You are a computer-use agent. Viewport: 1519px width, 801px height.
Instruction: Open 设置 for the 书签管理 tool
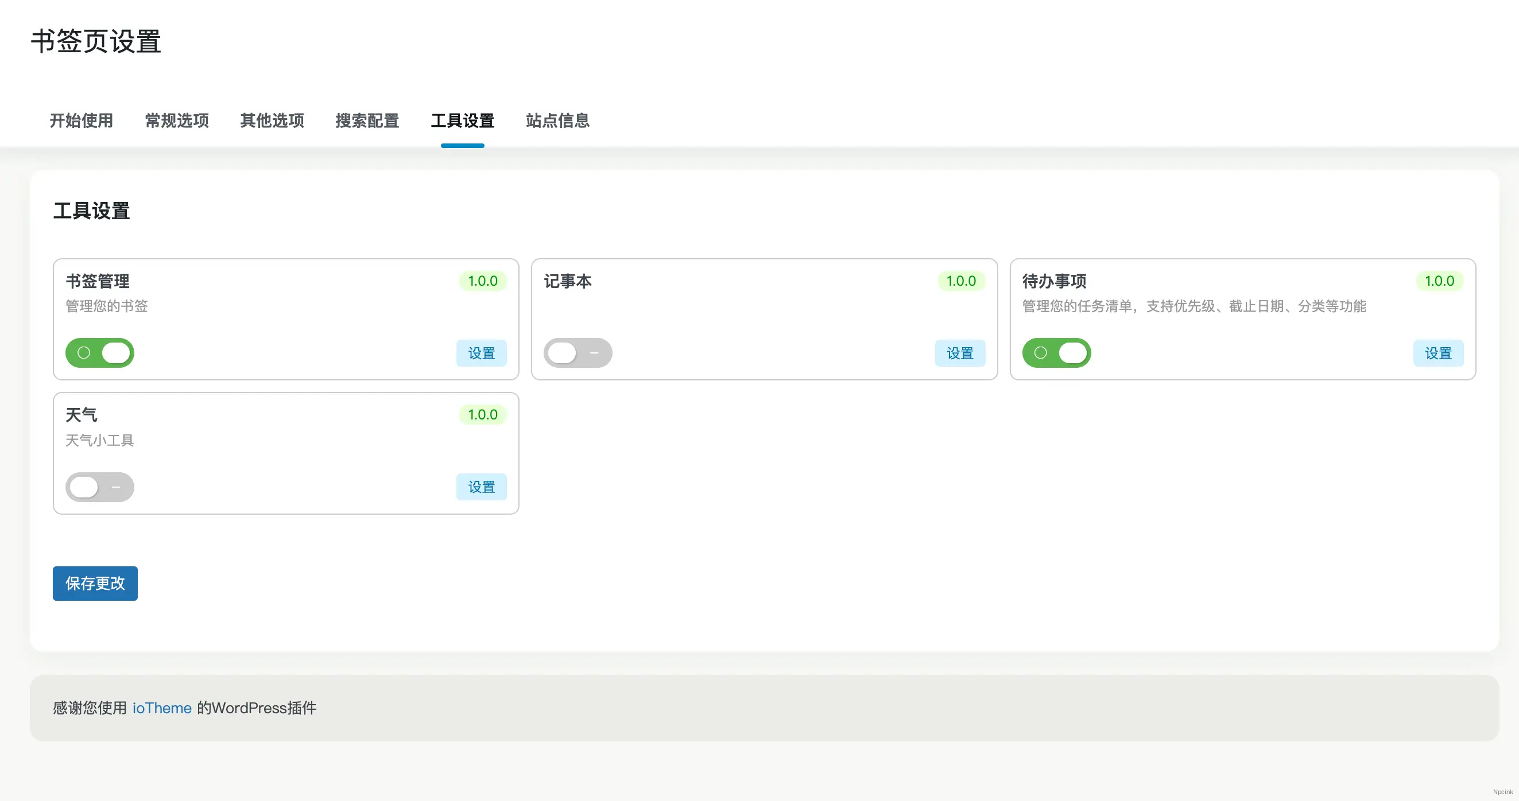click(481, 353)
